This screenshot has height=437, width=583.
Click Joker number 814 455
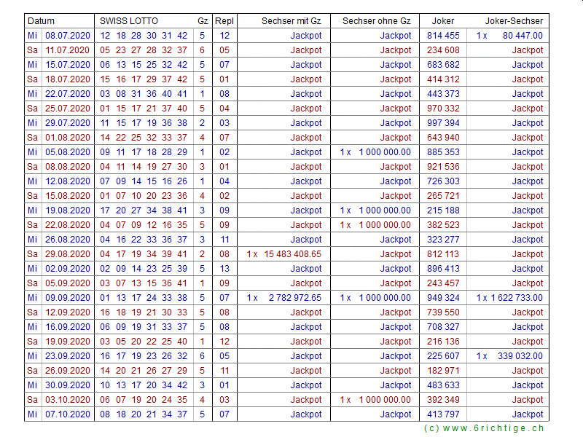(443, 36)
